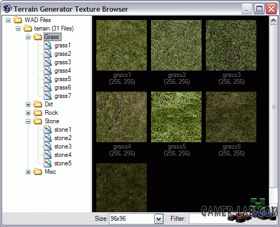Image resolution: width=280 pixels, height=227 pixels.
Task: Click the Filter text input field
Action: pyautogui.click(x=216, y=219)
